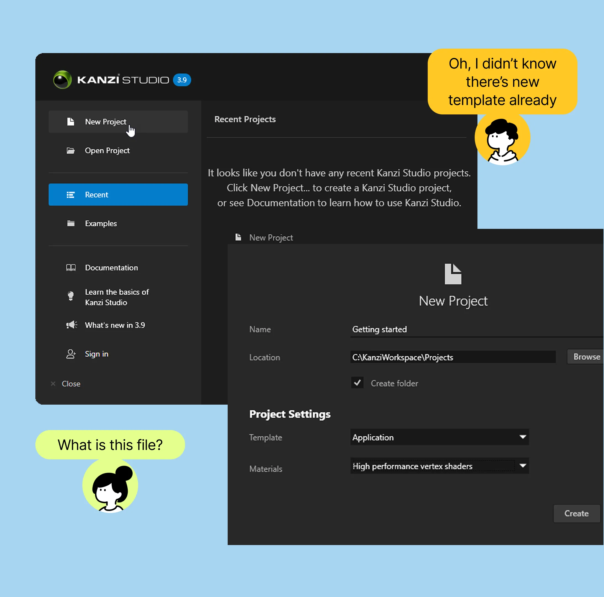Open the Template dropdown showing Application

[440, 437]
